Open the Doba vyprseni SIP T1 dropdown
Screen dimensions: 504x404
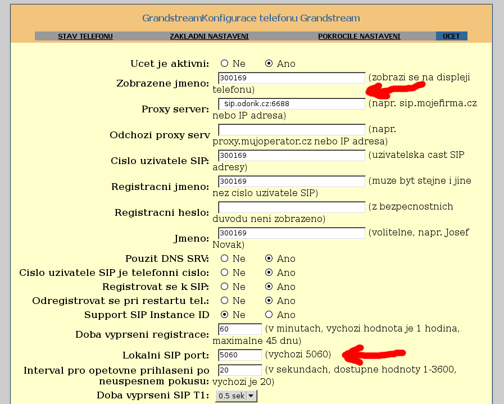(235, 396)
